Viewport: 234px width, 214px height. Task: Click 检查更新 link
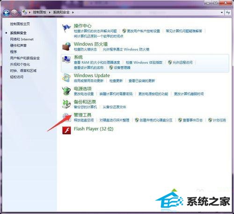tap(116, 81)
